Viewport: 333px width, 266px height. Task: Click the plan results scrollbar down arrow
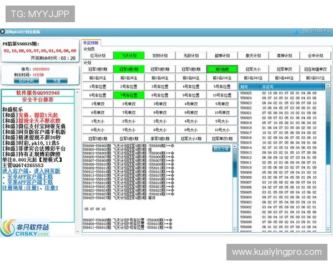coord(235,229)
